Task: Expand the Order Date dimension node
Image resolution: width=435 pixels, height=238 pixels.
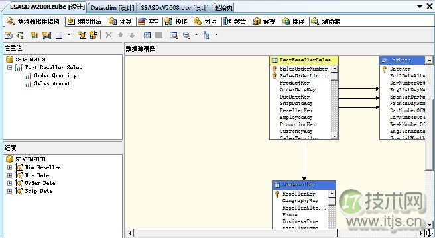Action: [x=10, y=183]
